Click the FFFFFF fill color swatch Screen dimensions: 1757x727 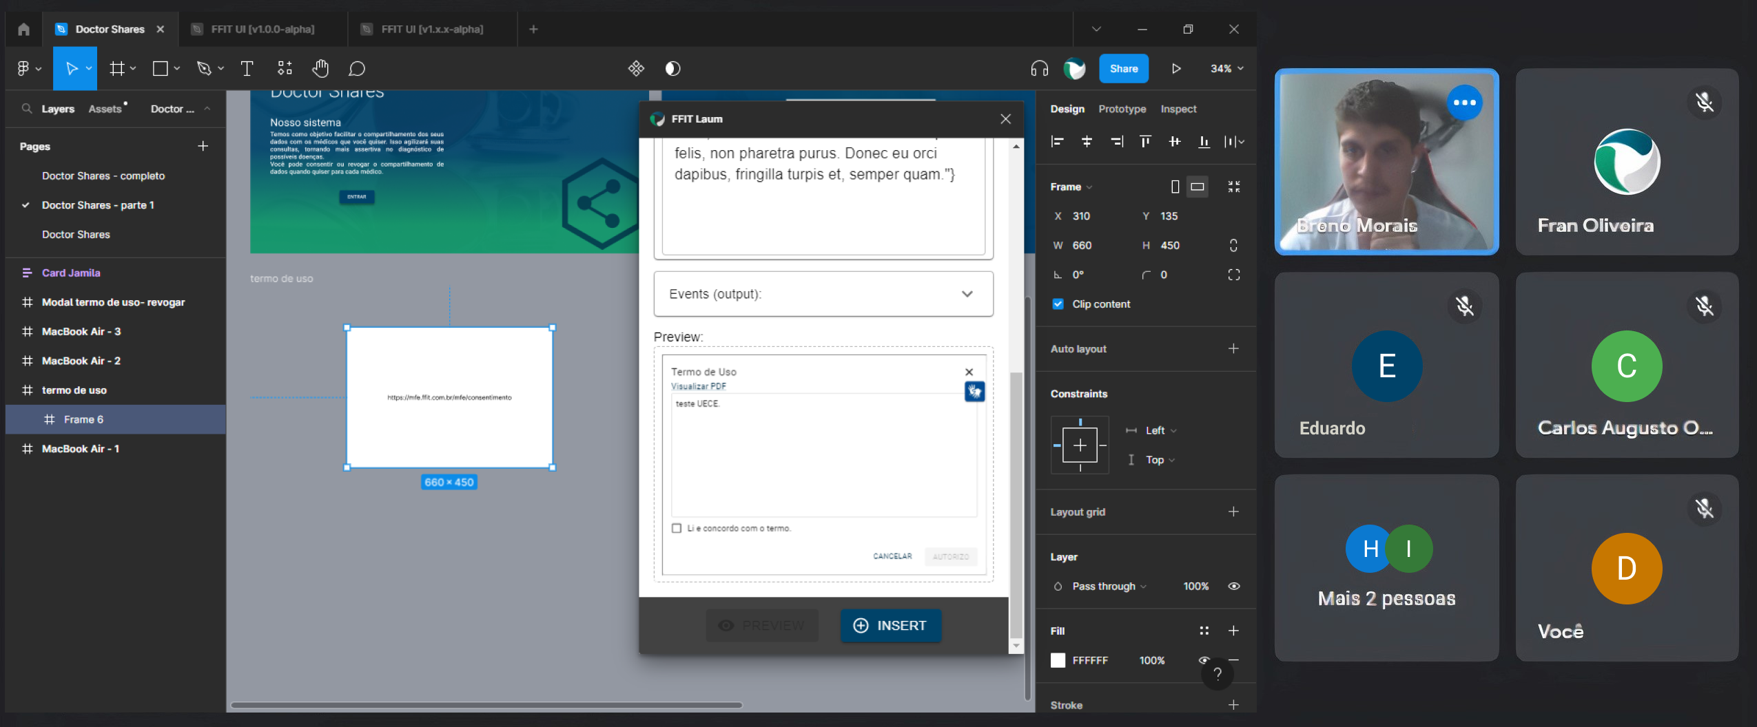click(x=1058, y=660)
